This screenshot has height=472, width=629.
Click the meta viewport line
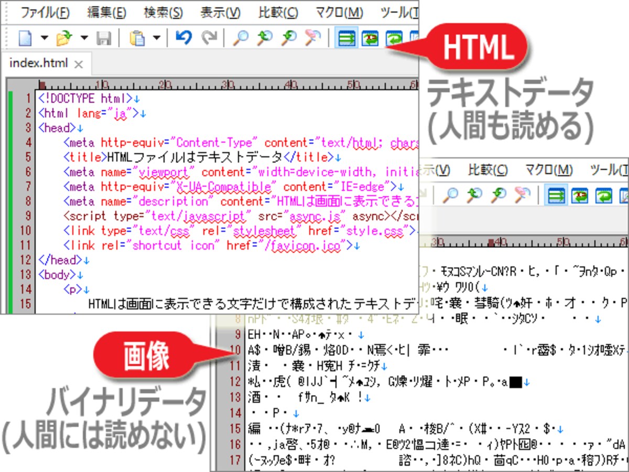240,171
